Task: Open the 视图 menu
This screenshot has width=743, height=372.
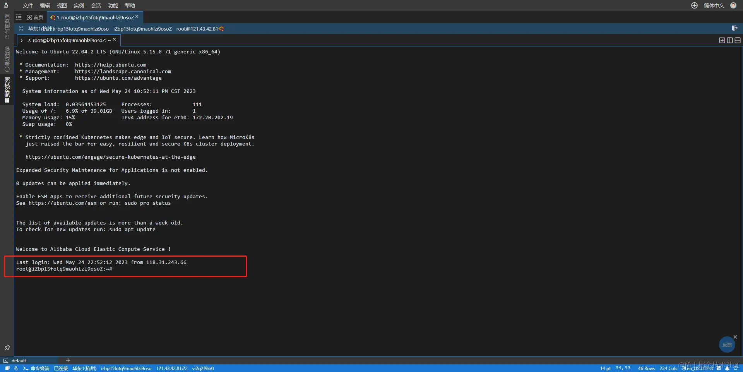Action: point(62,5)
